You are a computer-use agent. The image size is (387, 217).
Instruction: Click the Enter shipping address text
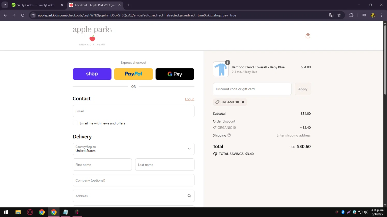coord(294,135)
